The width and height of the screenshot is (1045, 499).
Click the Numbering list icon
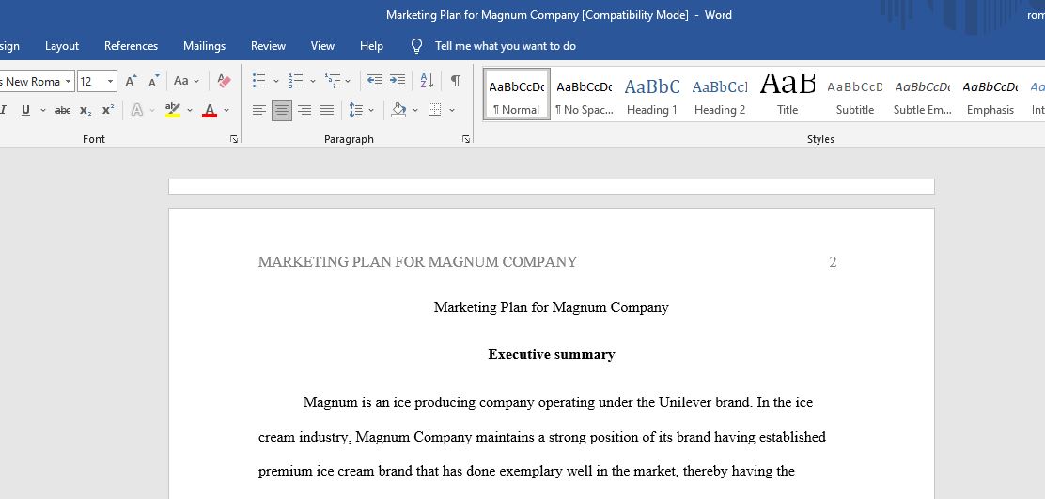(x=296, y=81)
